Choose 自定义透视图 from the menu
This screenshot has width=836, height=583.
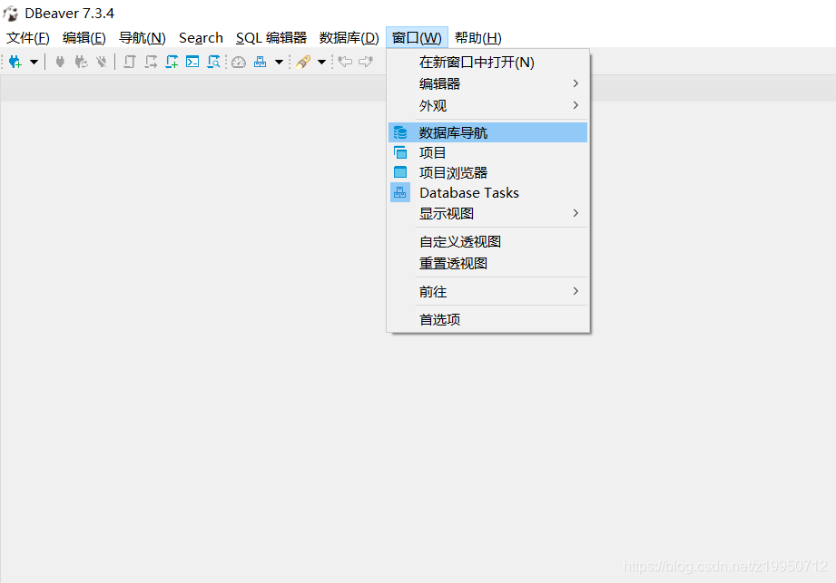(x=487, y=242)
